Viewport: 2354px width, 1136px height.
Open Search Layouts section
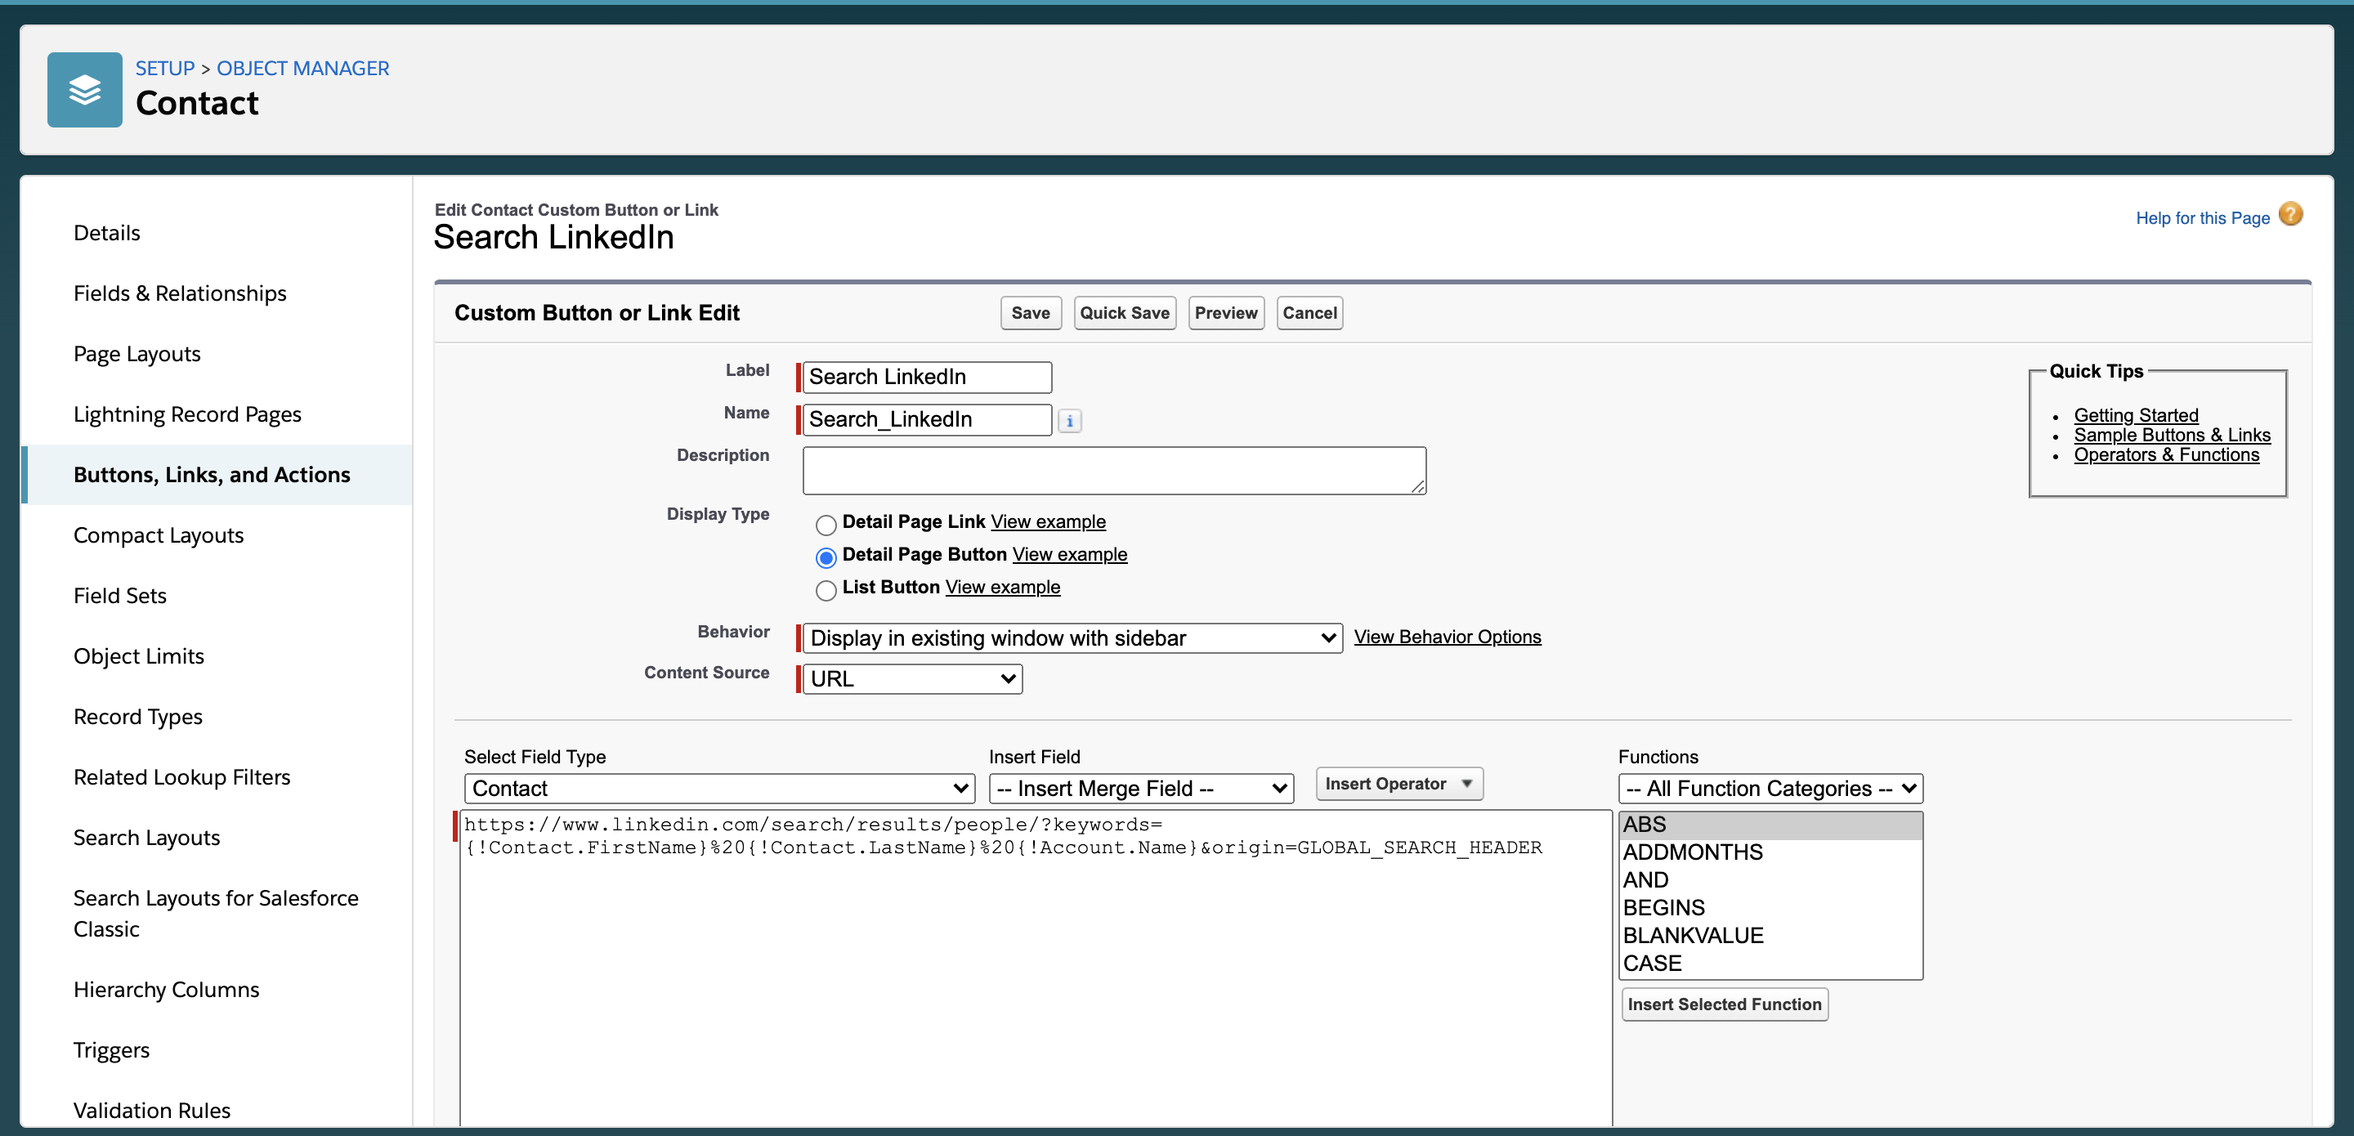tap(146, 837)
